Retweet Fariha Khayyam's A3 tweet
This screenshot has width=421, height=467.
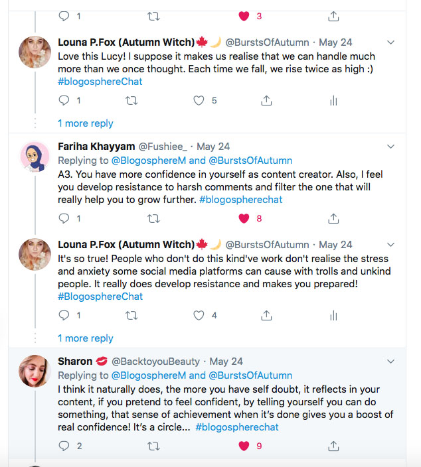point(153,218)
